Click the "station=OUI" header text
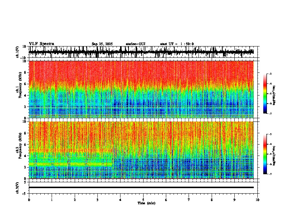290x224 pixels. click(x=135, y=44)
